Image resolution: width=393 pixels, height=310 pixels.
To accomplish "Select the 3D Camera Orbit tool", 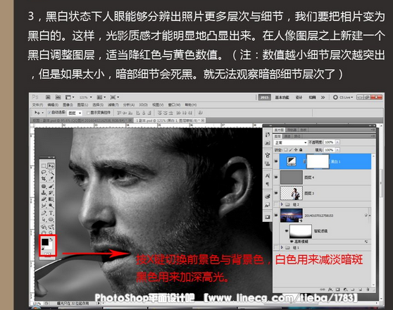I will coord(51,227).
